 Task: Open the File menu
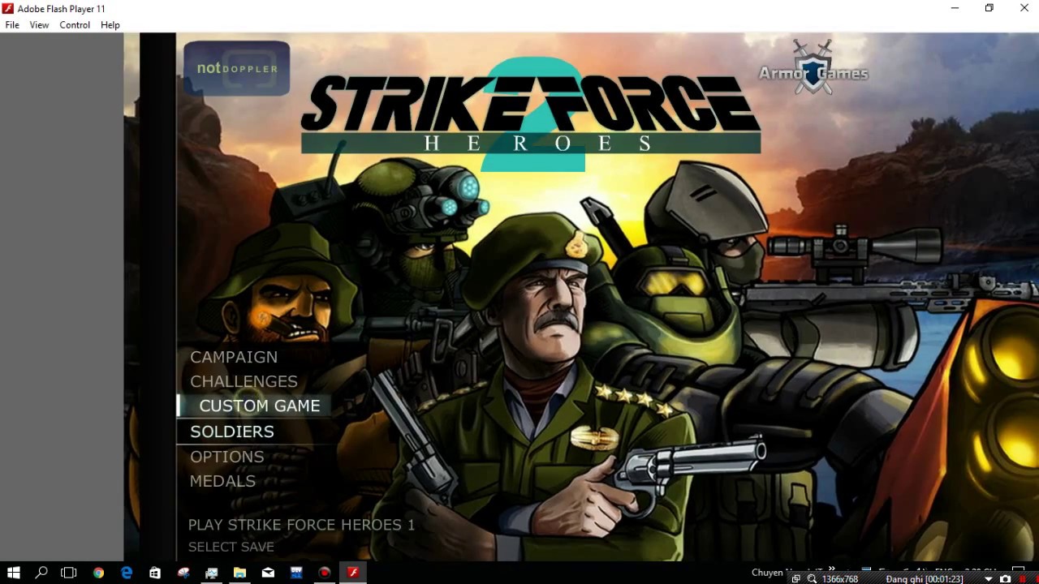12,25
